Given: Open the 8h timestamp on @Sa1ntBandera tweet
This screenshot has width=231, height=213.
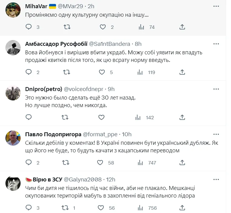Looking at the screenshot, I should (x=138, y=44).
